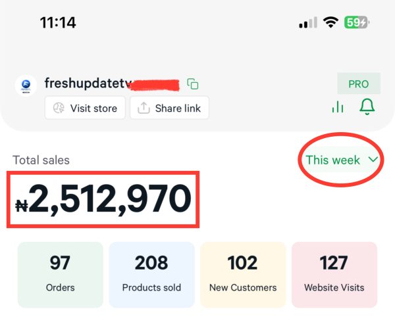Open analytics bar chart icon
Image resolution: width=395 pixels, height=330 pixels.
tap(338, 107)
